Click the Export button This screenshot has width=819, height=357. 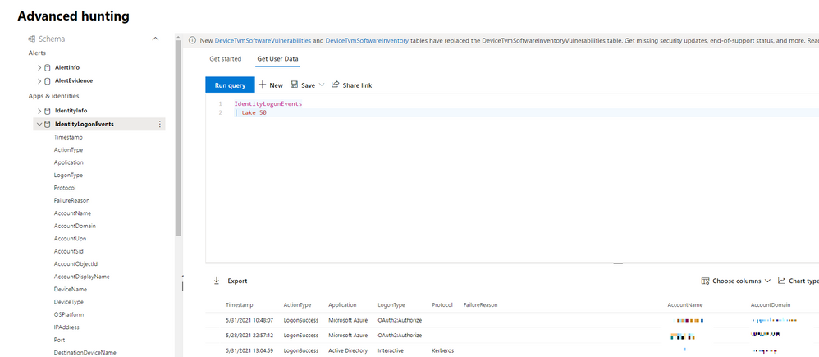[231, 281]
